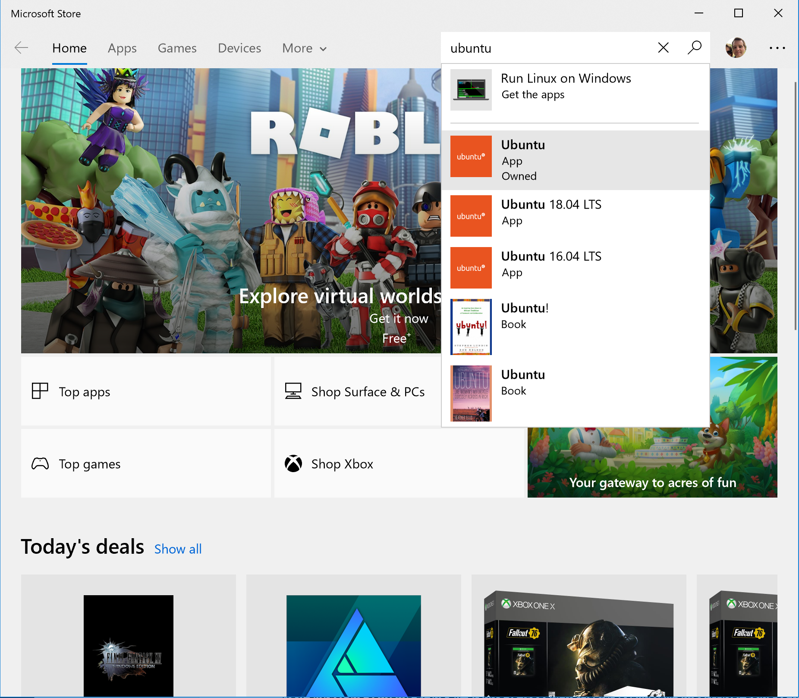Open the Ubuntu! book cover thumbnail
Screen dimensions: 799x698
tap(471, 327)
